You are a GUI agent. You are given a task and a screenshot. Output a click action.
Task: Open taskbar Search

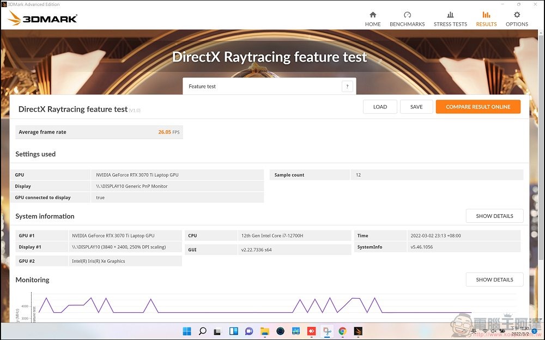pyautogui.click(x=202, y=331)
